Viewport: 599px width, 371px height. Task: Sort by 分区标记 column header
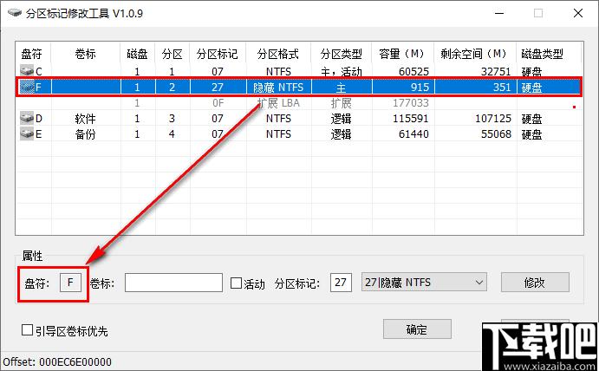click(218, 54)
